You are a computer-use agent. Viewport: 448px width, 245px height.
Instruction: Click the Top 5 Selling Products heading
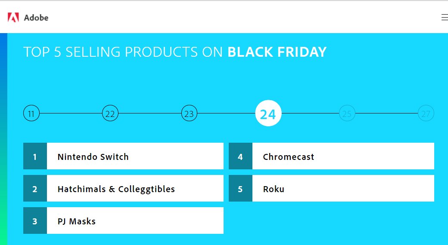[x=175, y=52]
